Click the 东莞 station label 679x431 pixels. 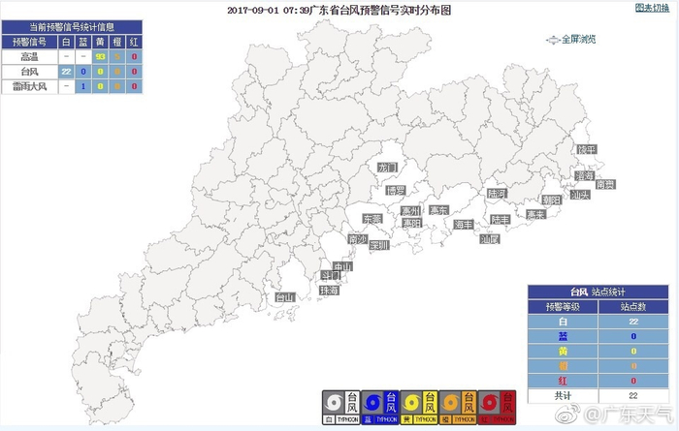tap(372, 219)
